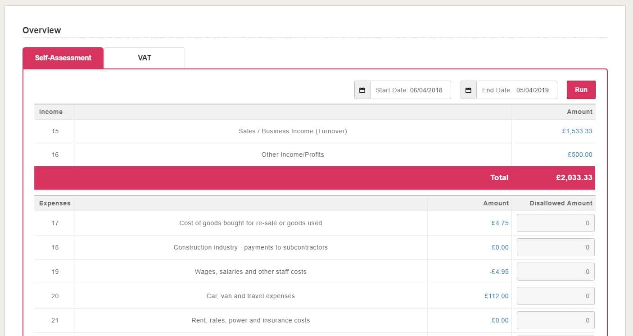Image resolution: width=633 pixels, height=336 pixels.
Task: Edit disallowed amount for wages and salaries
Action: point(555,272)
